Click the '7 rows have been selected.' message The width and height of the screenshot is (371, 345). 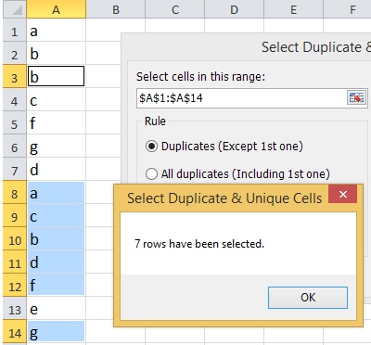199,244
